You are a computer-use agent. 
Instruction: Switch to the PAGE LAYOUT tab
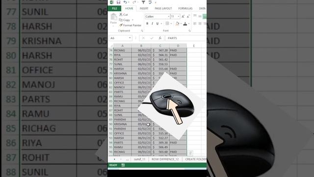pyautogui.click(x=163, y=8)
